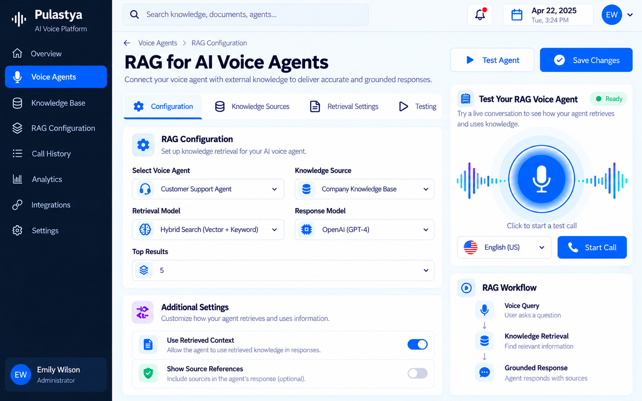Go to the Testing tab

click(x=418, y=107)
